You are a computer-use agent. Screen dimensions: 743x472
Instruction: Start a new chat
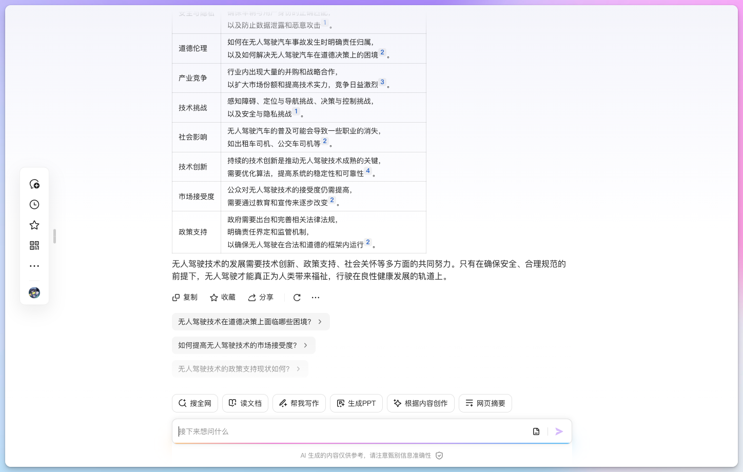tap(34, 184)
